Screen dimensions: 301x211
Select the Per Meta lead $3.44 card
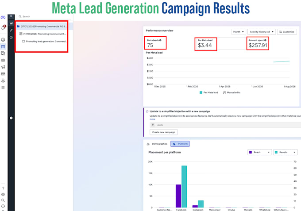pyautogui.click(x=205, y=44)
